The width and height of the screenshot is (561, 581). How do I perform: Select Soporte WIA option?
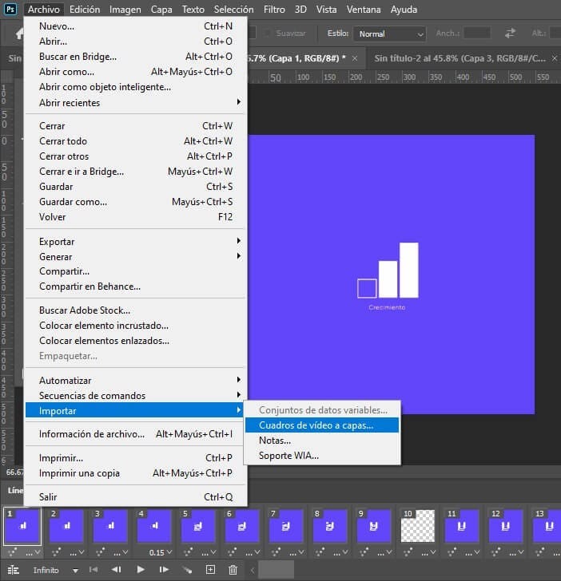322,456
